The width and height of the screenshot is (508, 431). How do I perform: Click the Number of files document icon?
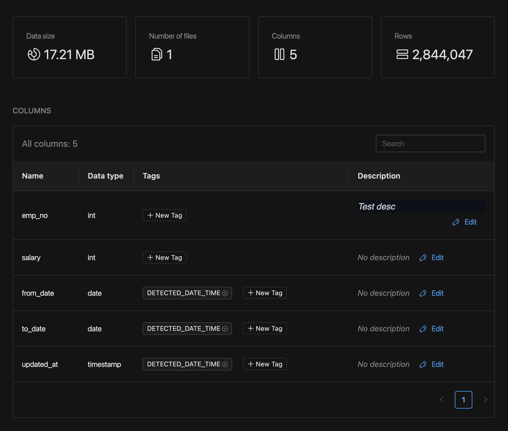[157, 54]
